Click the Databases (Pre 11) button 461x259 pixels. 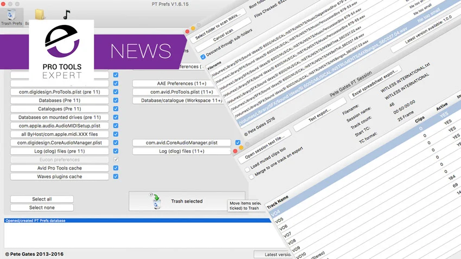60,100
